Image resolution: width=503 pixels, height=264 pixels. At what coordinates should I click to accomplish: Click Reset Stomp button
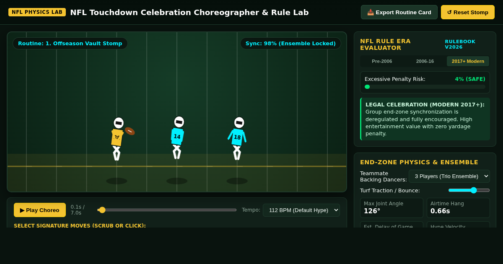(468, 12)
